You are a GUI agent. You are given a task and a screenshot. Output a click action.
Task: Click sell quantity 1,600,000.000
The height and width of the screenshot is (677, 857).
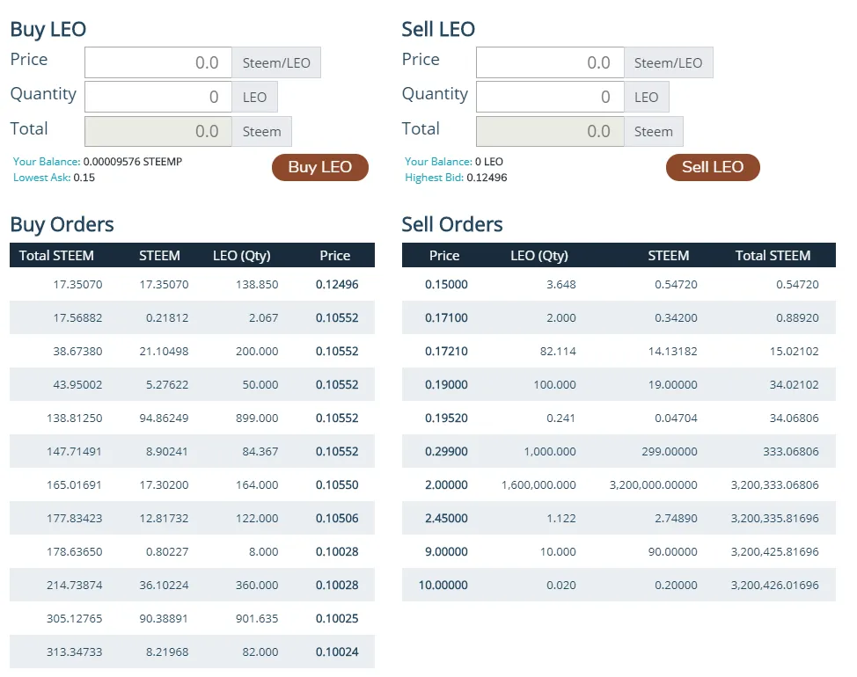click(538, 484)
